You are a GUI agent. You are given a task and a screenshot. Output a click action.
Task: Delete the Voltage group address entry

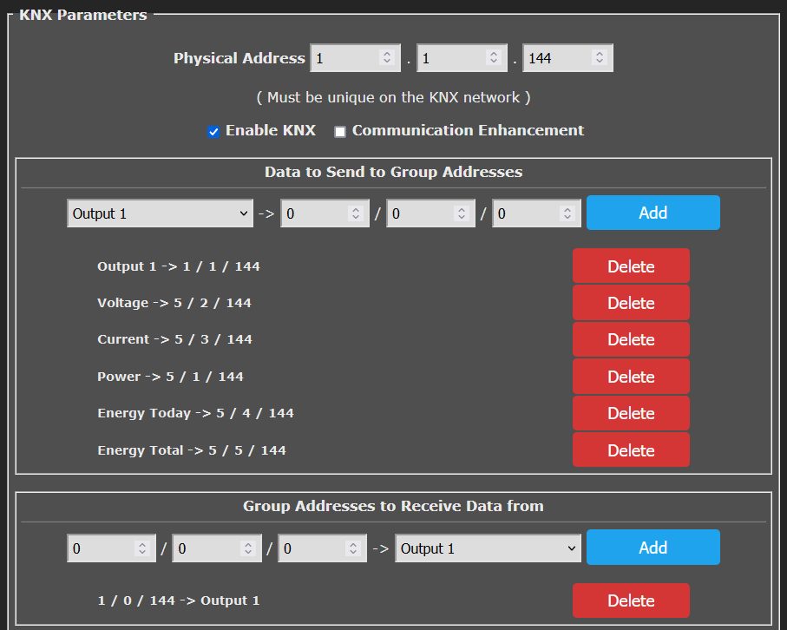click(631, 303)
